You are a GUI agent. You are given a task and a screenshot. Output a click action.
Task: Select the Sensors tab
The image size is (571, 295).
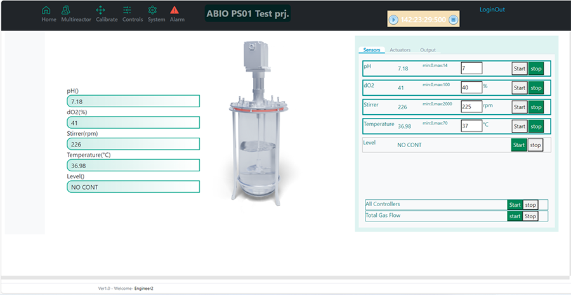tap(372, 50)
